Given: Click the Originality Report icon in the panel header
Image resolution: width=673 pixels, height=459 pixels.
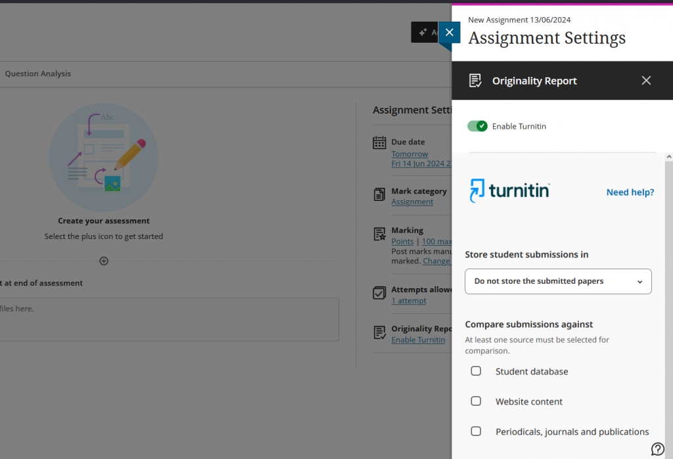Looking at the screenshot, I should point(475,80).
